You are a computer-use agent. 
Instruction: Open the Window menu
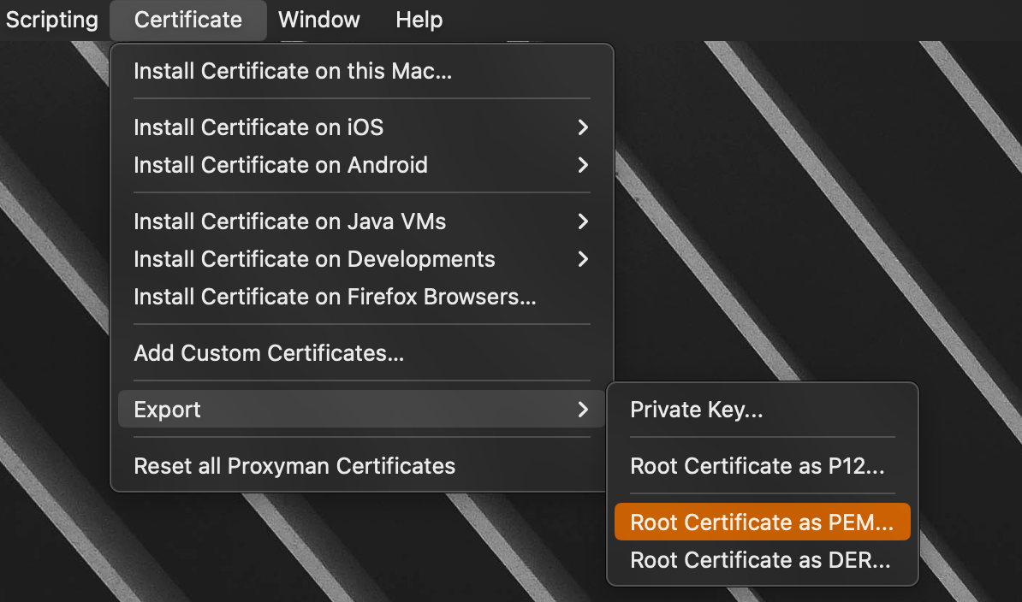pyautogui.click(x=318, y=20)
